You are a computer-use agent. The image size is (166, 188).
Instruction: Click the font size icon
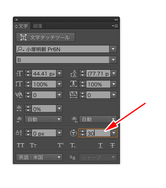coord(19,73)
